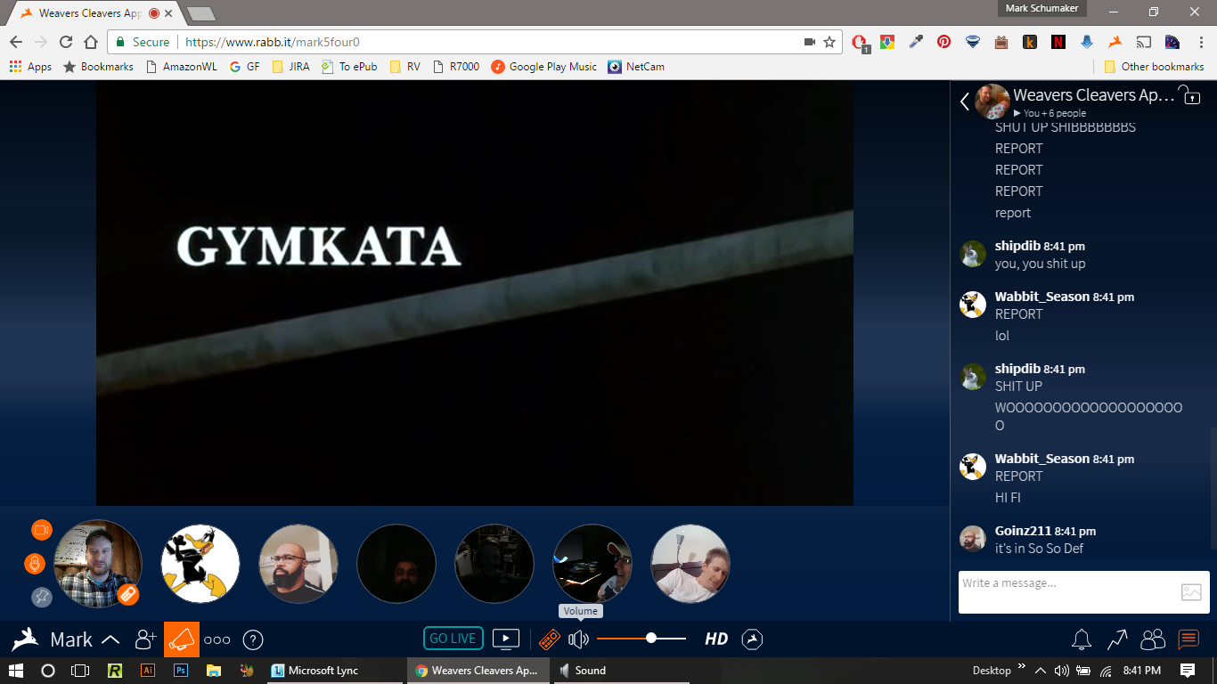Click the Rabbit logo in bottom bar
The height and width of the screenshot is (684, 1217).
point(25,639)
